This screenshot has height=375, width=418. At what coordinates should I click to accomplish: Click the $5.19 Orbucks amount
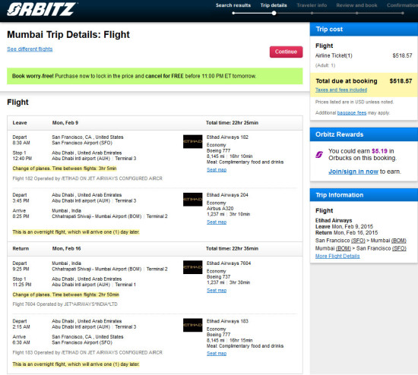[379, 151]
